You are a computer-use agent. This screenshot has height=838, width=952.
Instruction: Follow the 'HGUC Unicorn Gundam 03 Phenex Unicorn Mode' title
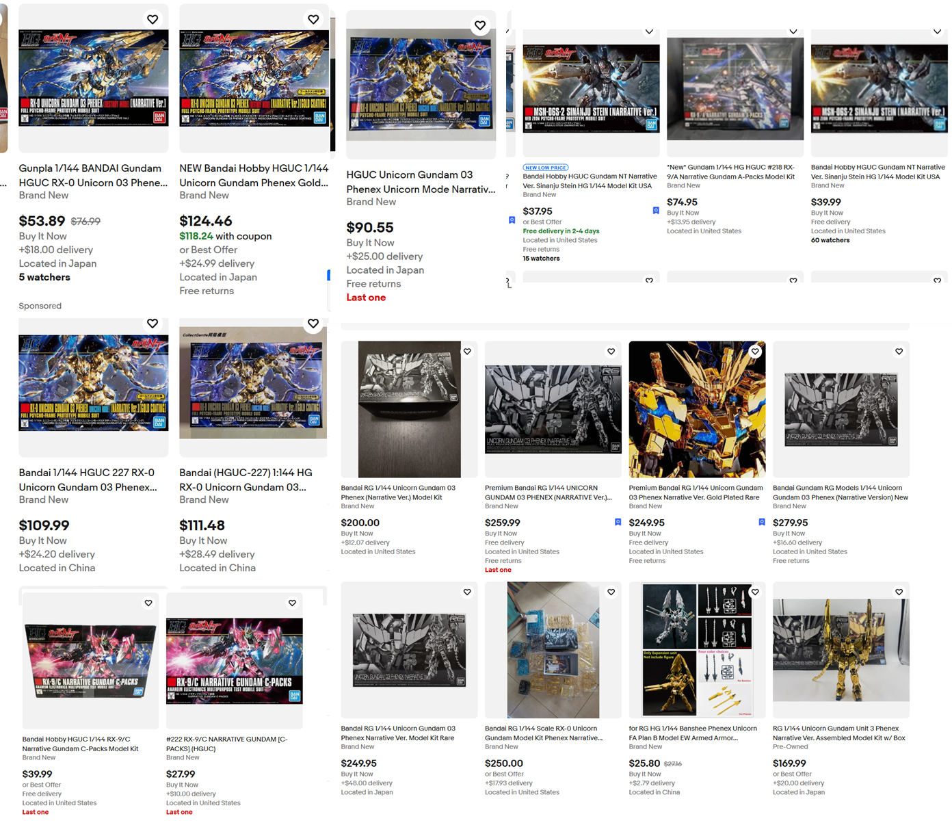click(x=421, y=182)
